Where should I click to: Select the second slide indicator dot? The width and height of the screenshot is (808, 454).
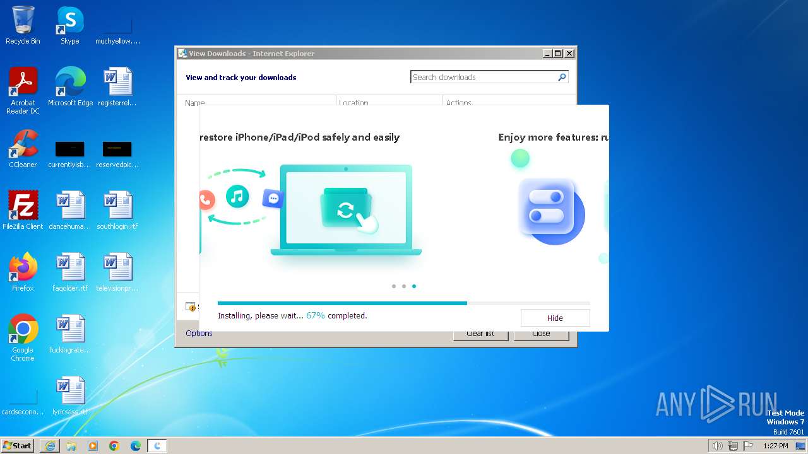click(404, 286)
